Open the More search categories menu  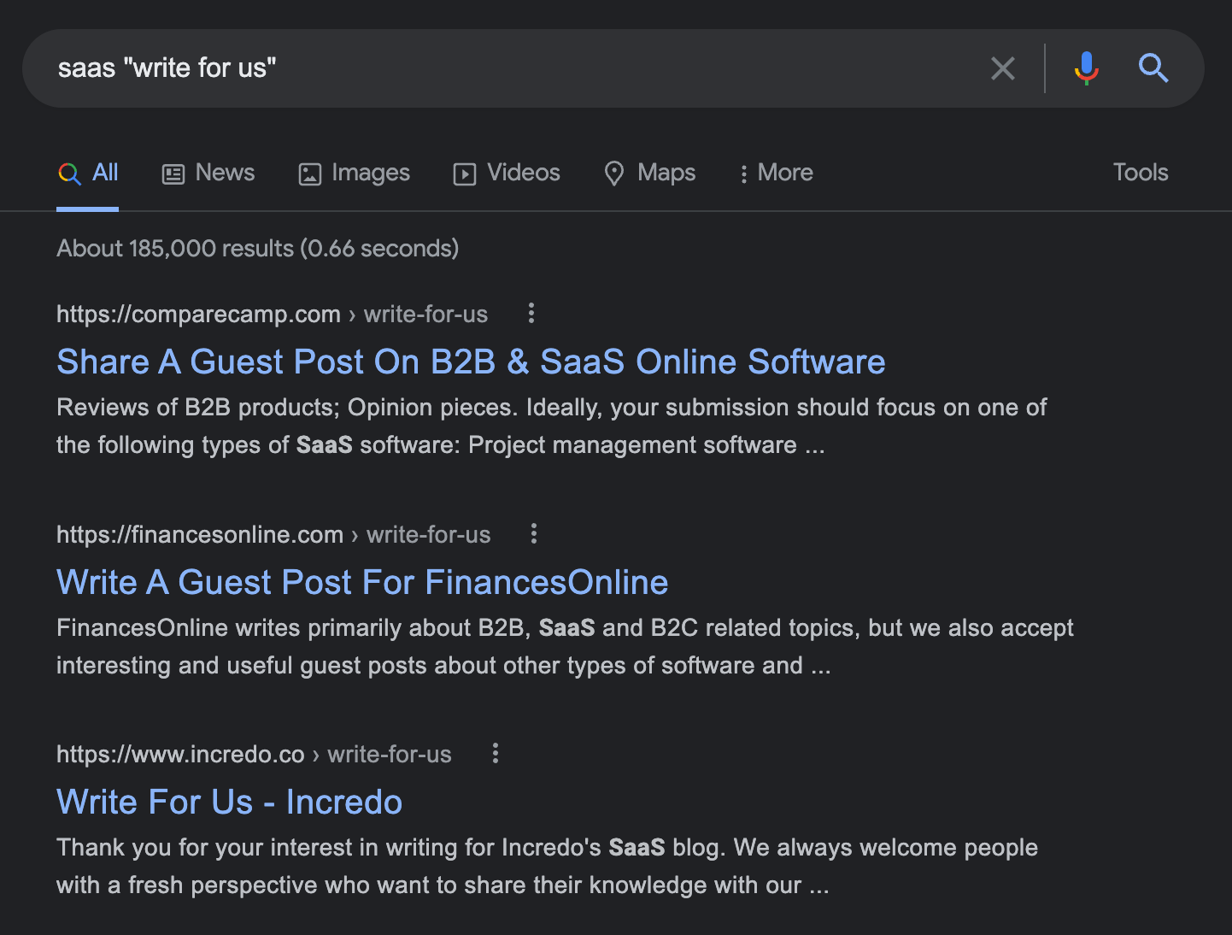pos(774,173)
